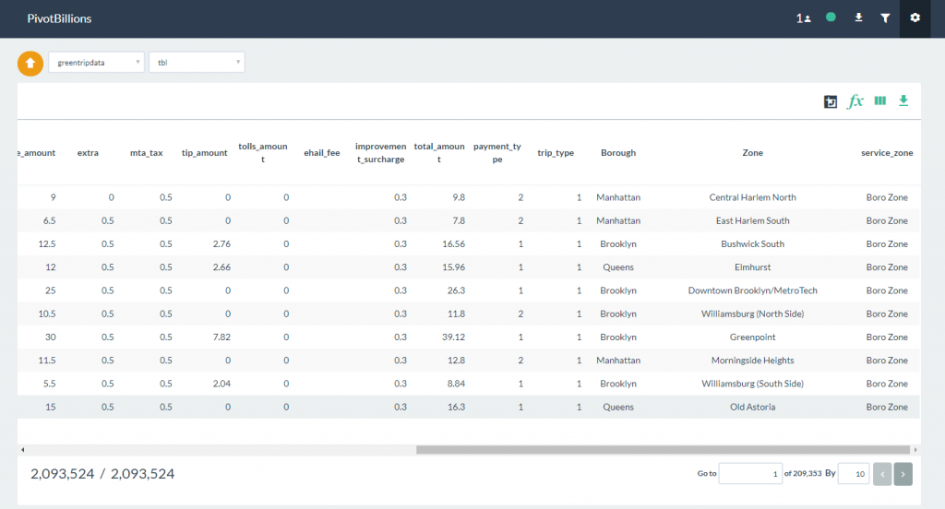Click the green table download icon
Screen dimensions: 945x509
coord(903,101)
